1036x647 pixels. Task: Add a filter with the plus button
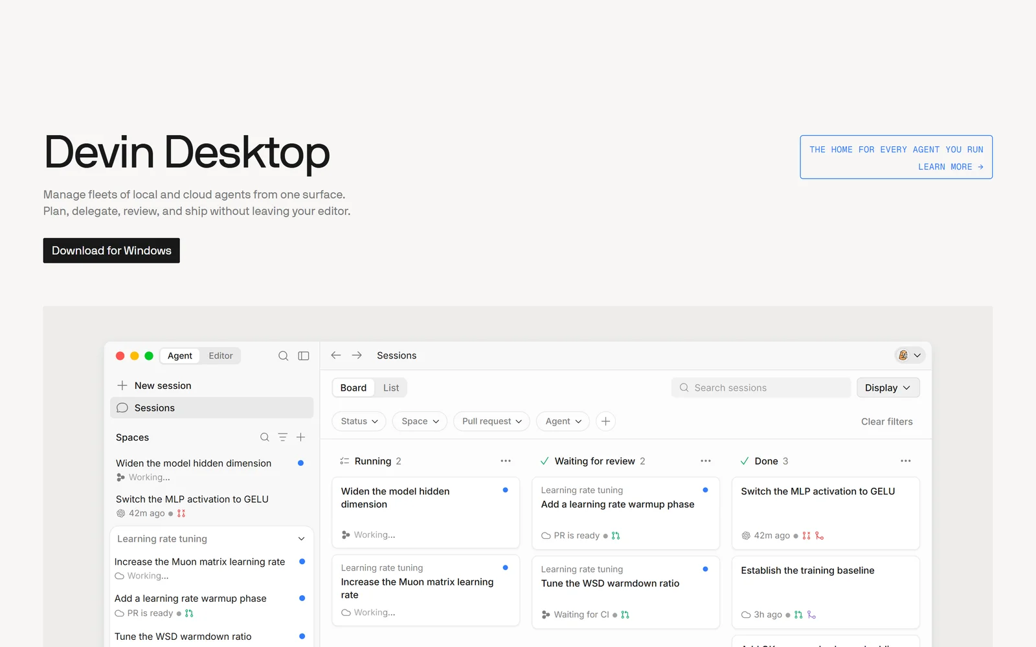pyautogui.click(x=605, y=421)
